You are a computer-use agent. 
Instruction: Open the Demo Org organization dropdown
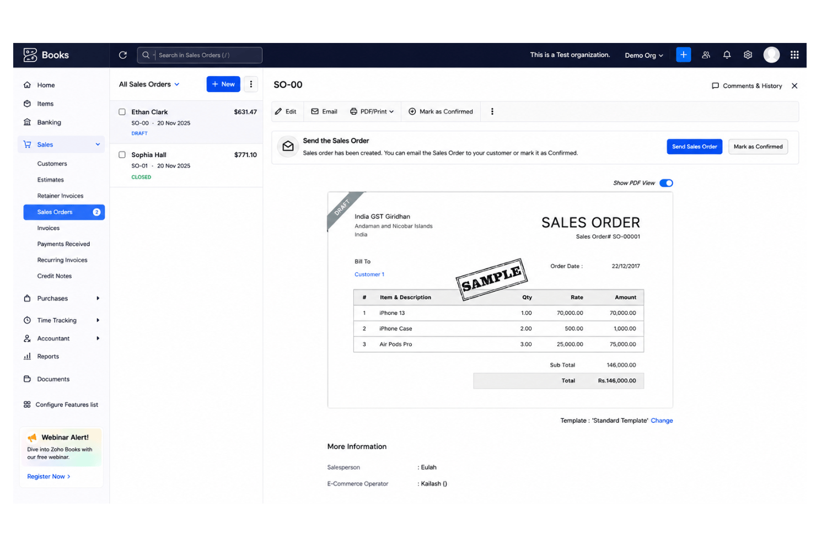(643, 55)
